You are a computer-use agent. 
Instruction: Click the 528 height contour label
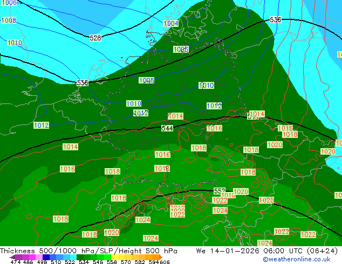[95, 38]
